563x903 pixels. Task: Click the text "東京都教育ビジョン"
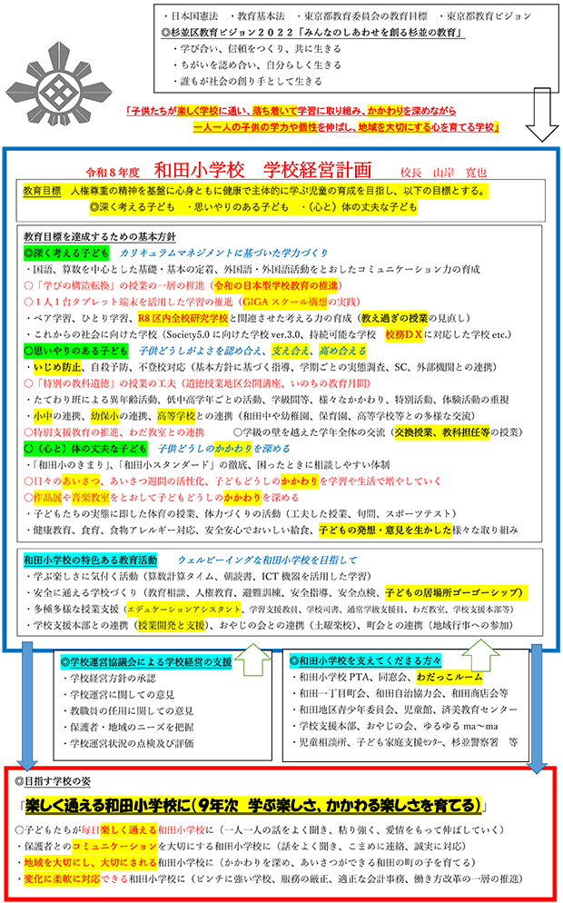(x=489, y=16)
